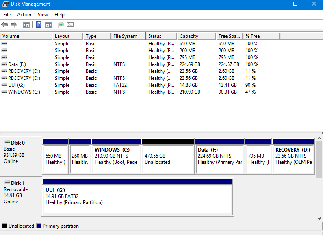Click the Forward arrow in toolbar
The image size is (323, 235).
tap(14, 25)
